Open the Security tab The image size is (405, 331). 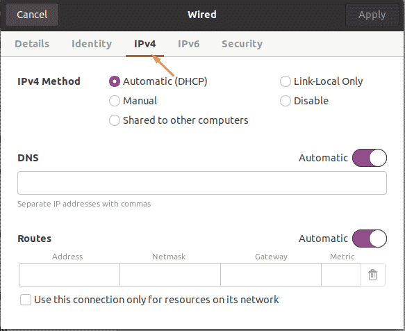click(x=242, y=44)
